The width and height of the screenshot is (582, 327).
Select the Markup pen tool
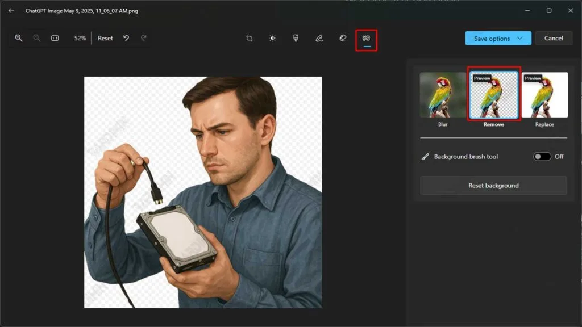[x=319, y=38]
